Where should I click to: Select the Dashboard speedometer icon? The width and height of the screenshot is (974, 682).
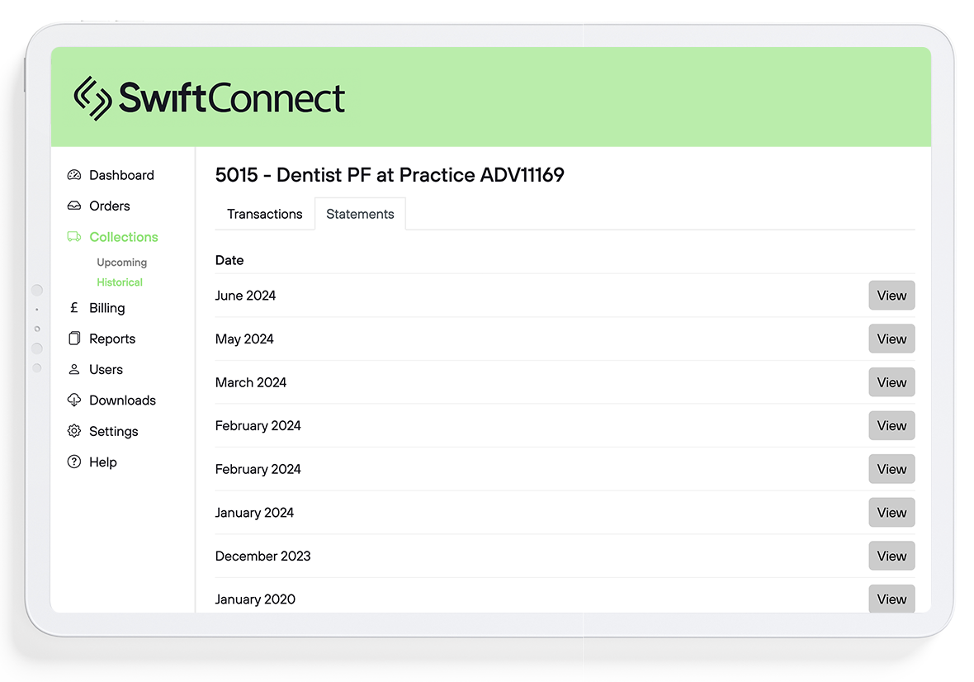coord(74,175)
